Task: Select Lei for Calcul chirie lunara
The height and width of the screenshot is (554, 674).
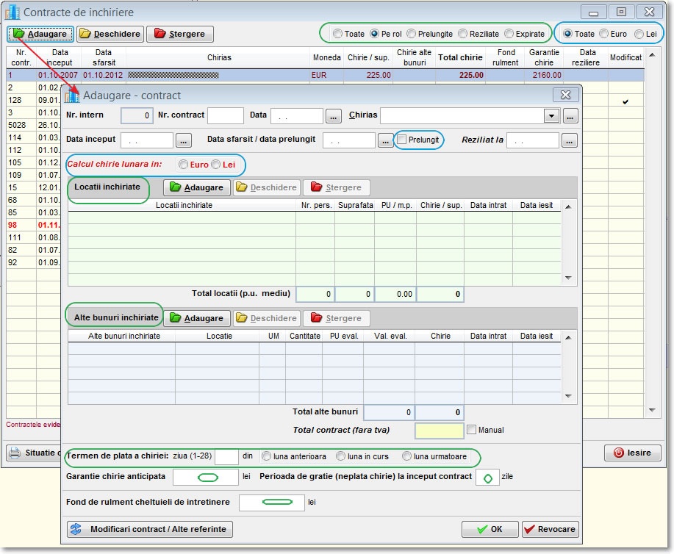Action: [216, 165]
